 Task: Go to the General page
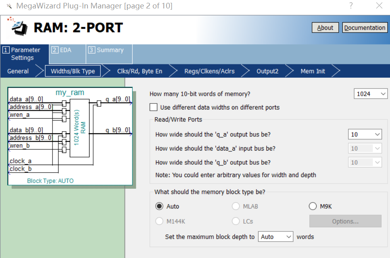[x=18, y=71]
